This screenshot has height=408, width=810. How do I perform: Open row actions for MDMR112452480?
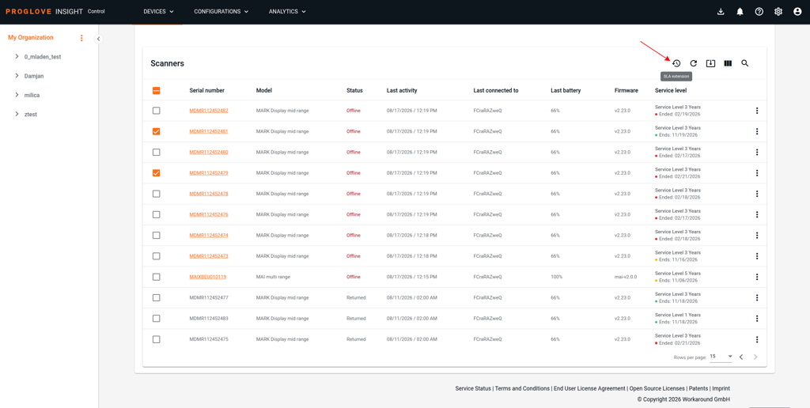(757, 152)
